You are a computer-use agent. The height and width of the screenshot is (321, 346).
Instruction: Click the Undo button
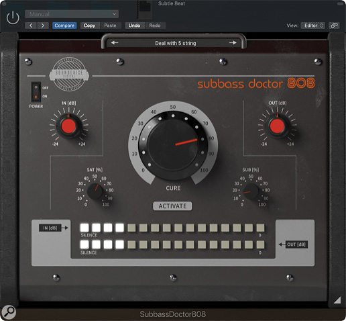coord(134,26)
